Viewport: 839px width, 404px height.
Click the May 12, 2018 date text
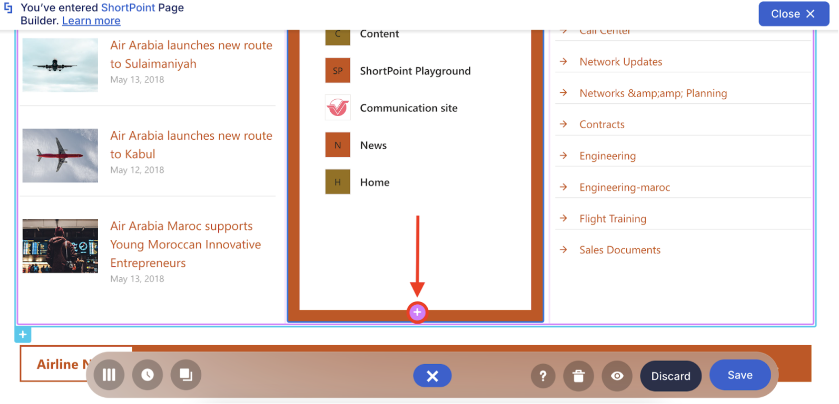point(137,170)
